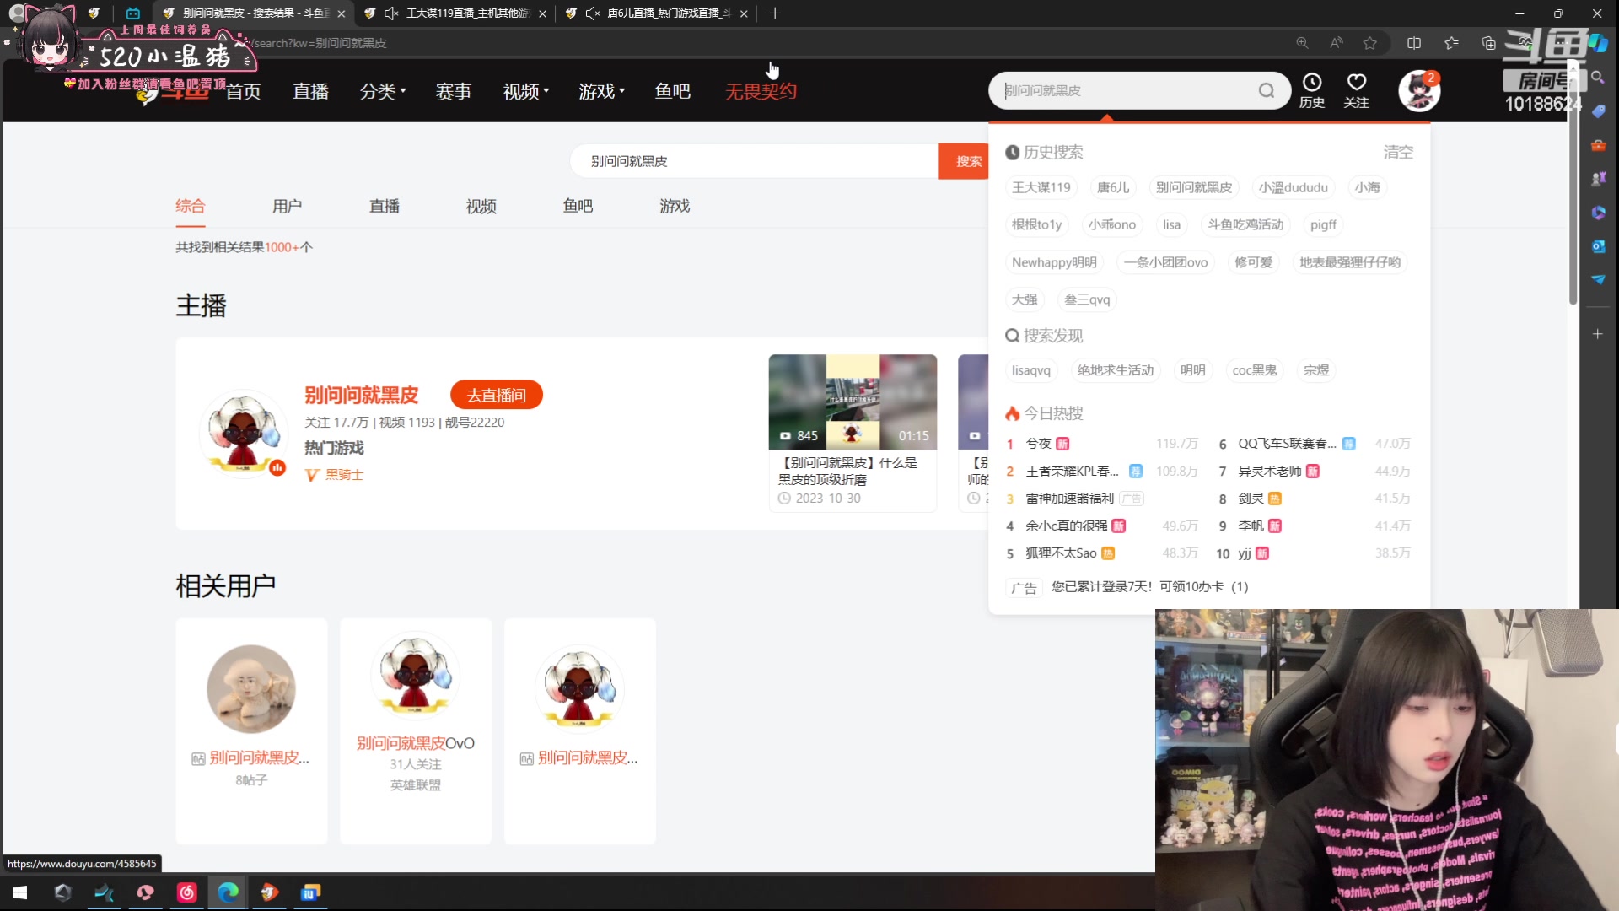Open the browser collections icon
The image size is (1619, 911).
[x=1488, y=43]
